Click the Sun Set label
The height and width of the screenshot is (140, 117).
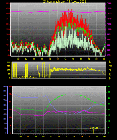(x=94, y=128)
